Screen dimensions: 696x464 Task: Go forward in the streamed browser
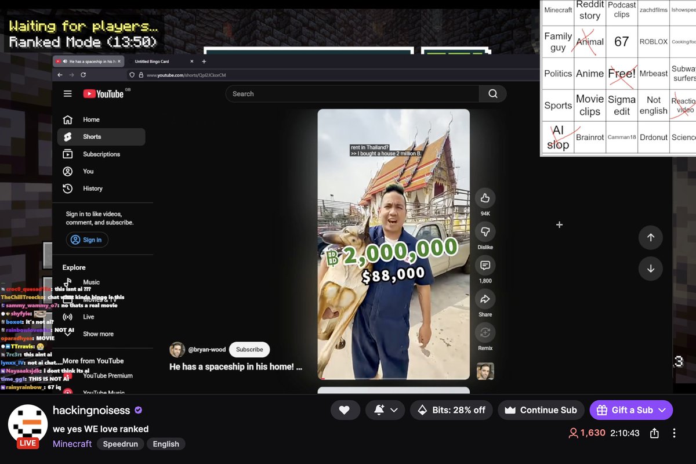pyautogui.click(x=71, y=75)
